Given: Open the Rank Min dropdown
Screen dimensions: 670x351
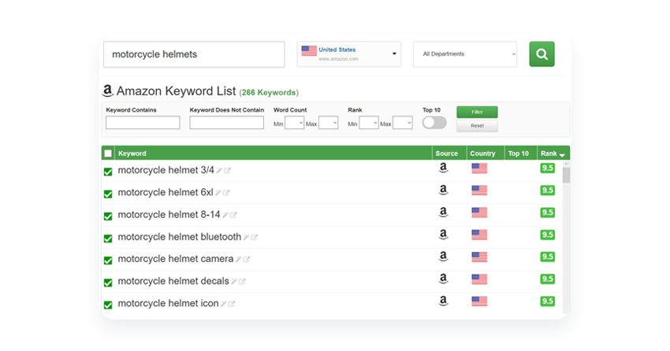Looking at the screenshot, I should click(x=369, y=123).
